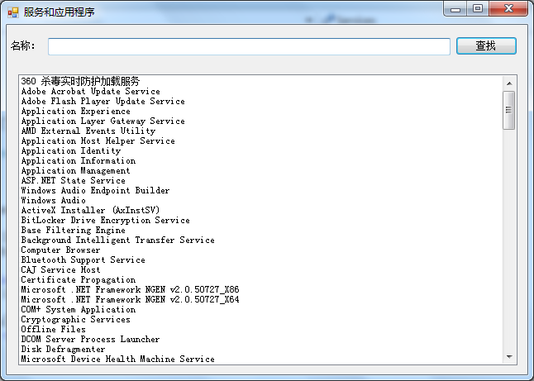Click the vertical scrollbar thumb
Viewport: 534px width, 381px height.
pyautogui.click(x=509, y=110)
